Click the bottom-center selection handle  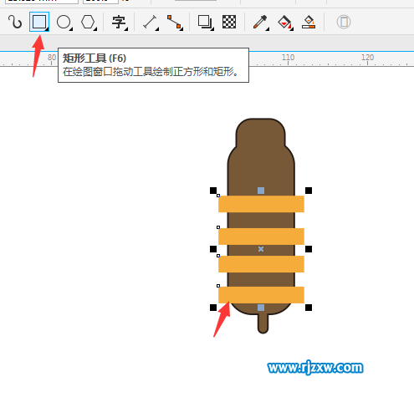261,308
